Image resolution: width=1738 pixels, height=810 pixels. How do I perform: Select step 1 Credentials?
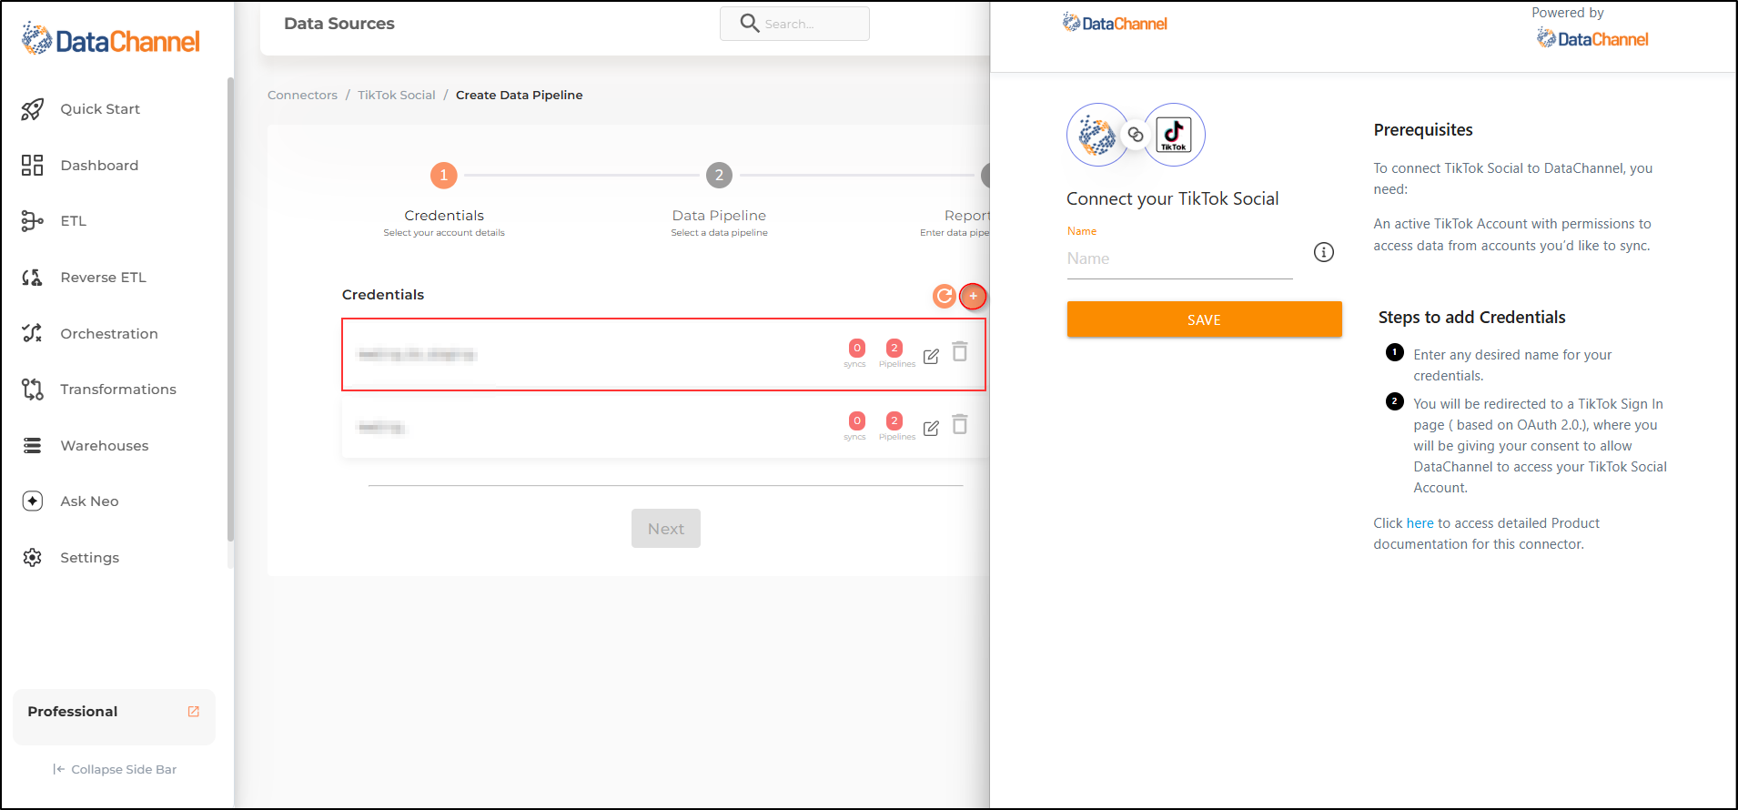point(444,175)
